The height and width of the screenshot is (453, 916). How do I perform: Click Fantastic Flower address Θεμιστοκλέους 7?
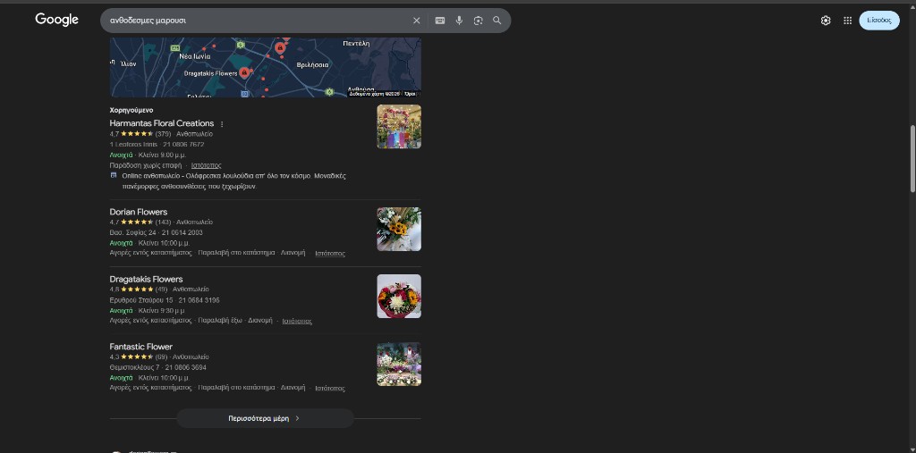pyautogui.click(x=134, y=367)
